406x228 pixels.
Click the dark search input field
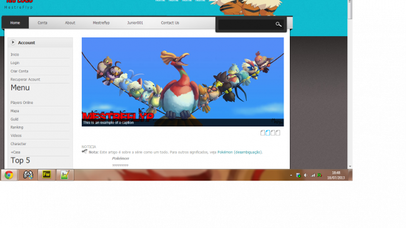[x=246, y=24]
